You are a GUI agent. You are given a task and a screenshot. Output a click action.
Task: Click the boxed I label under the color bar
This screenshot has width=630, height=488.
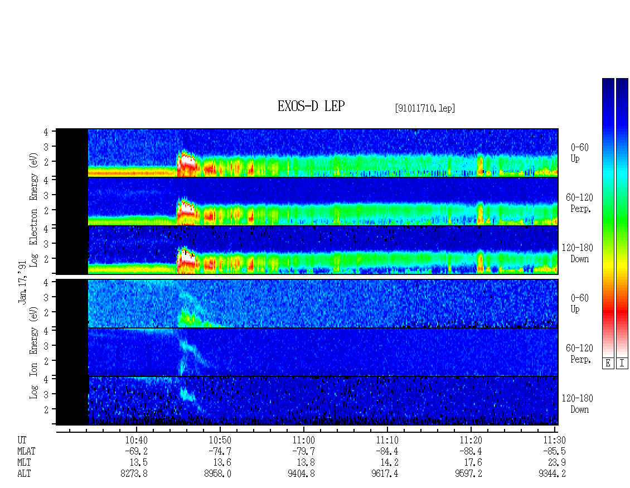[622, 364]
